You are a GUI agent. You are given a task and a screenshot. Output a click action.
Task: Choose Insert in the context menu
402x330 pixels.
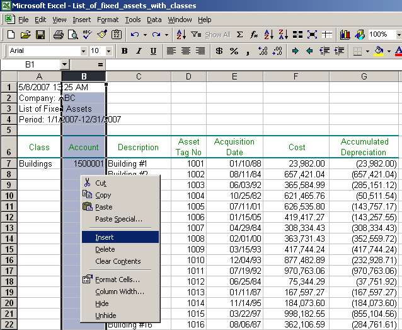(120, 237)
